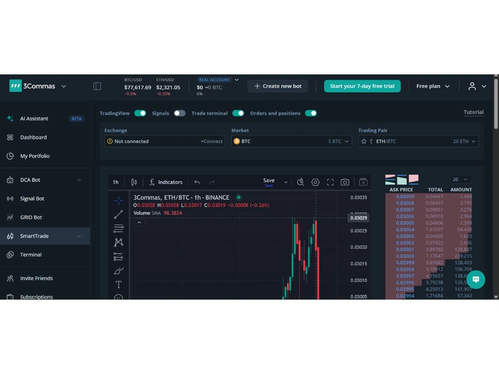Open the Tutorial link
The height and width of the screenshot is (374, 499).
click(x=474, y=112)
